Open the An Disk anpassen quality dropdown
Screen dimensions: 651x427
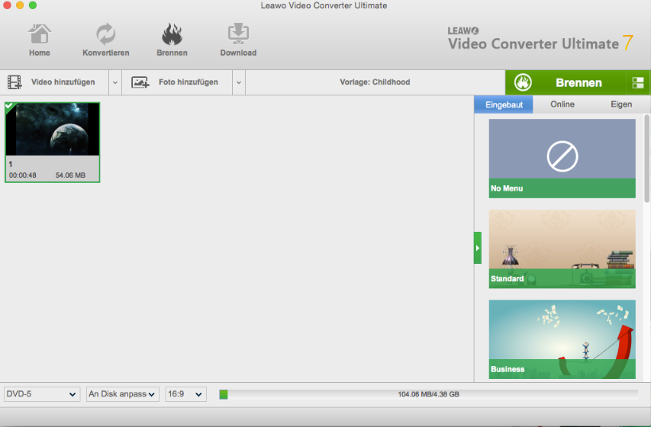coord(122,393)
